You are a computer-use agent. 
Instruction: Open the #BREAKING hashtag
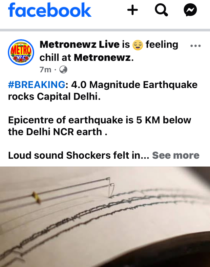[36, 85]
